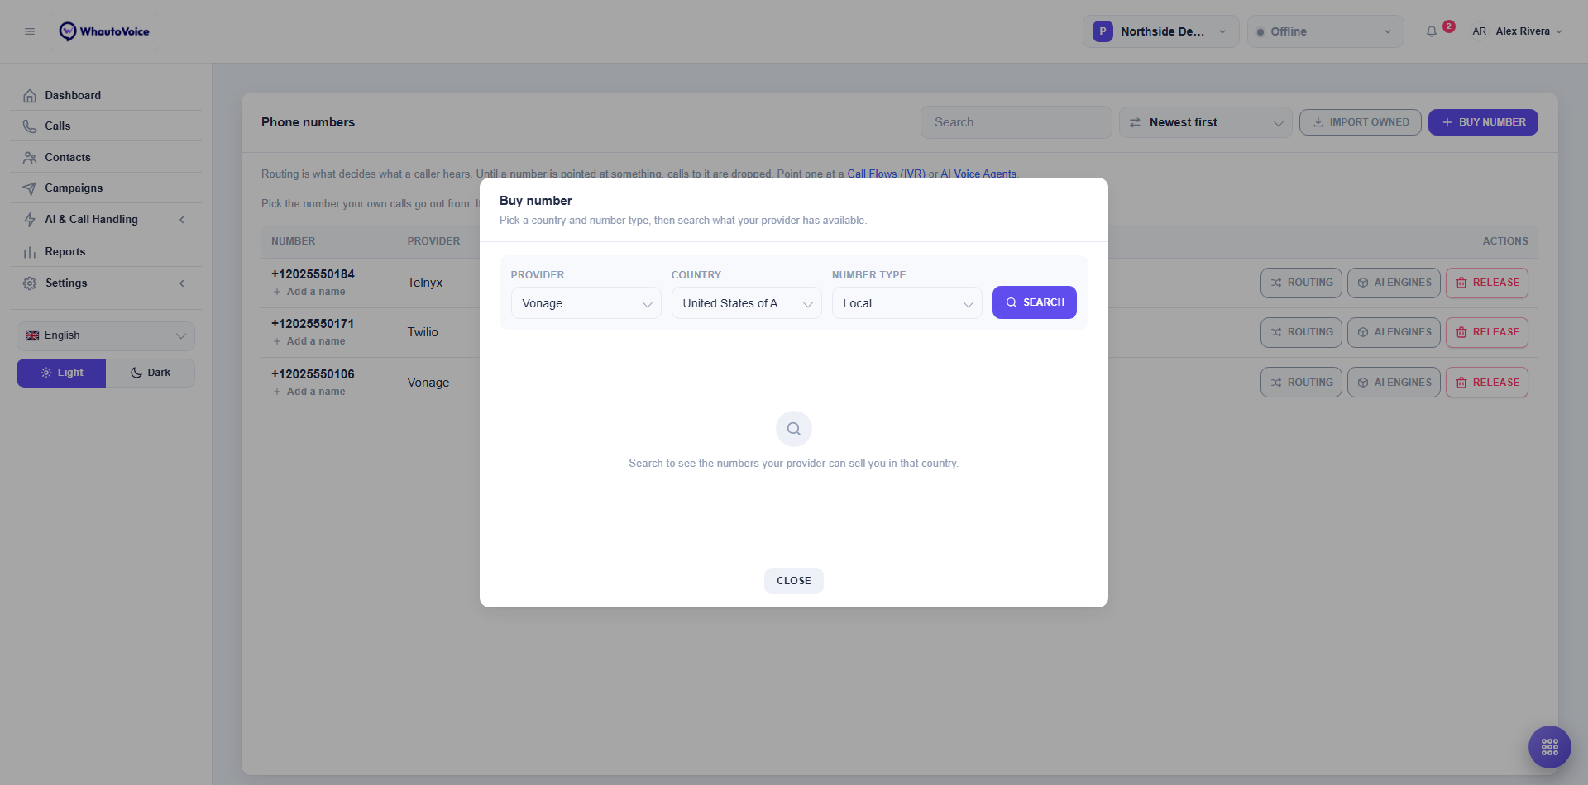Image resolution: width=1588 pixels, height=785 pixels.
Task: Open the Newest first sort dropdown
Action: point(1206,122)
